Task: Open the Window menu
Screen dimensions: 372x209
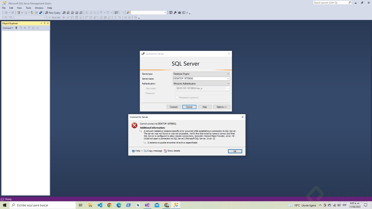Action: click(39, 8)
